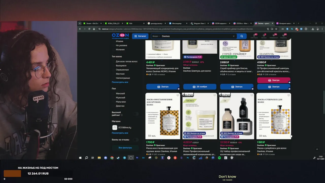Open Discord from the taskbar
Viewport: 325px width, 183px height.
pos(105,158)
